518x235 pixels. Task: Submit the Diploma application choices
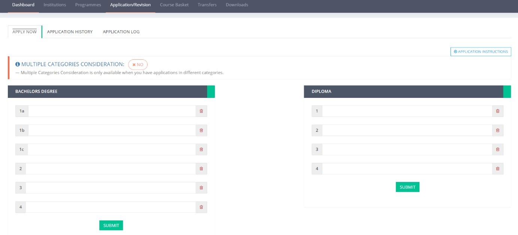tap(407, 187)
